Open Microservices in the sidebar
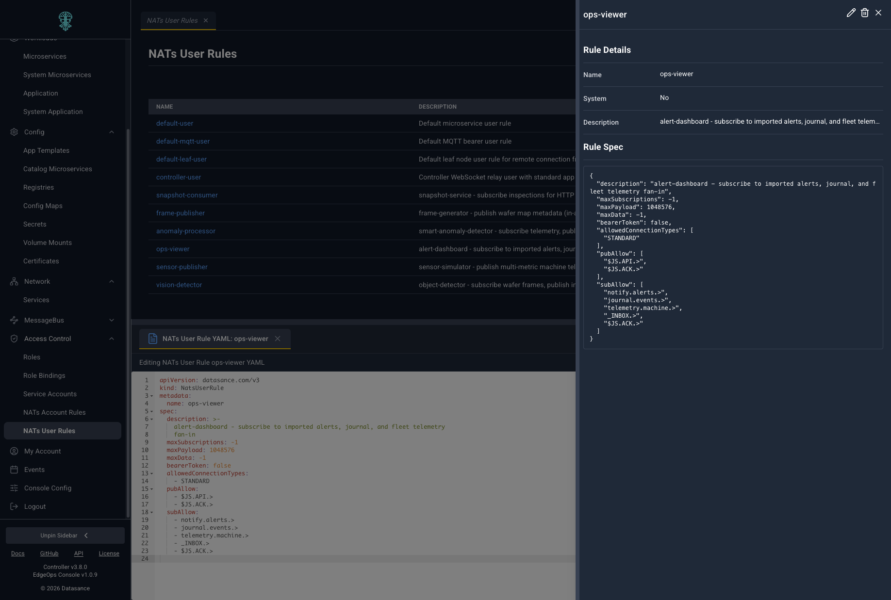Image resolution: width=891 pixels, height=600 pixels. point(45,56)
